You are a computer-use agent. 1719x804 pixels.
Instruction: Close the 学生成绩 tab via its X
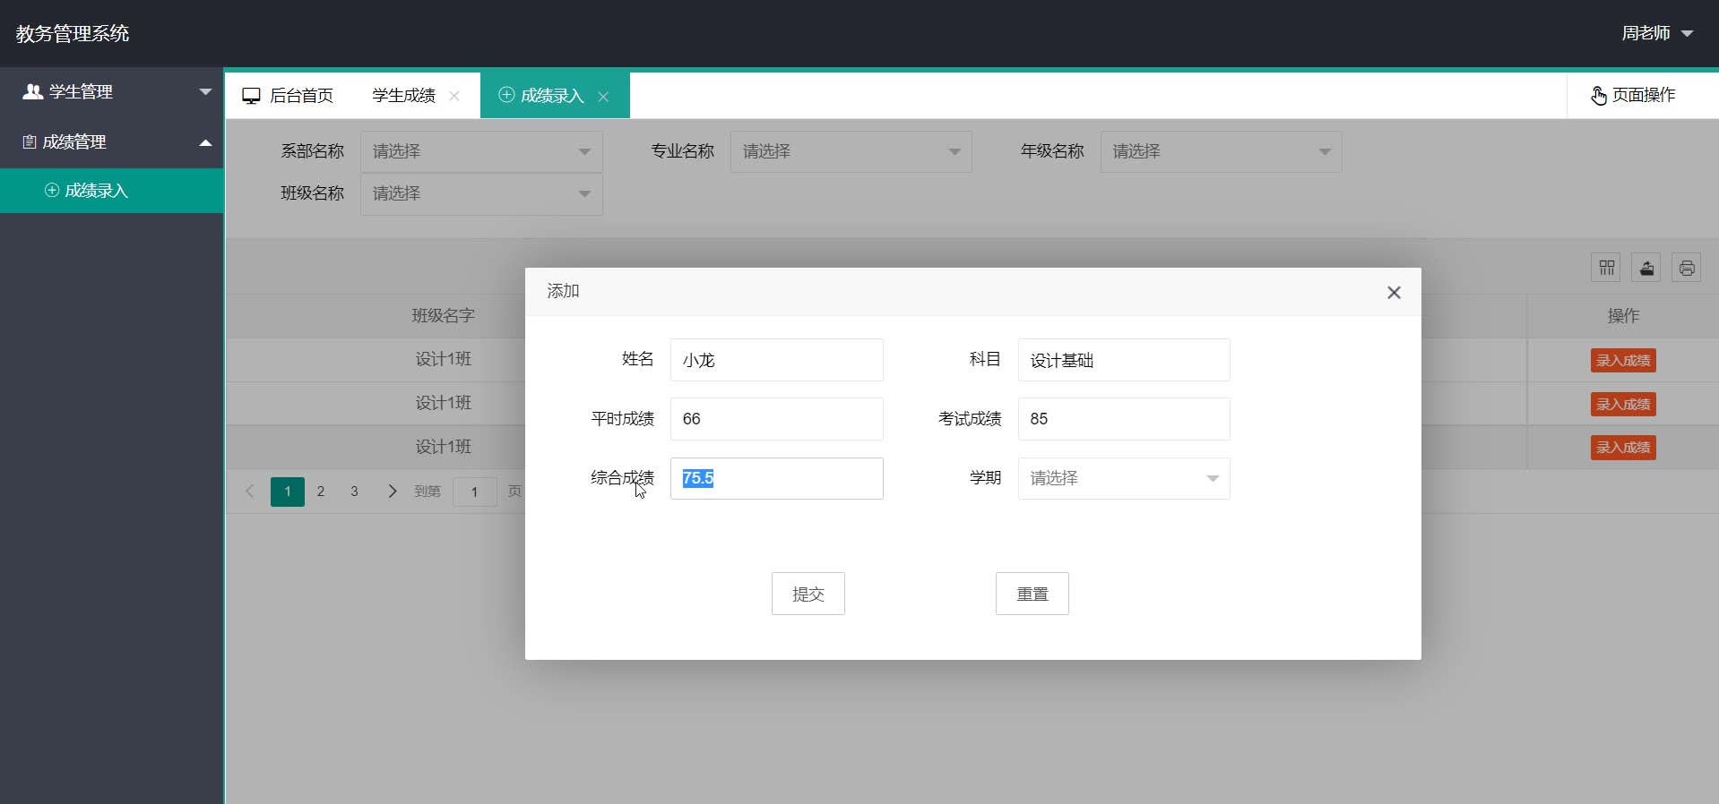click(454, 97)
